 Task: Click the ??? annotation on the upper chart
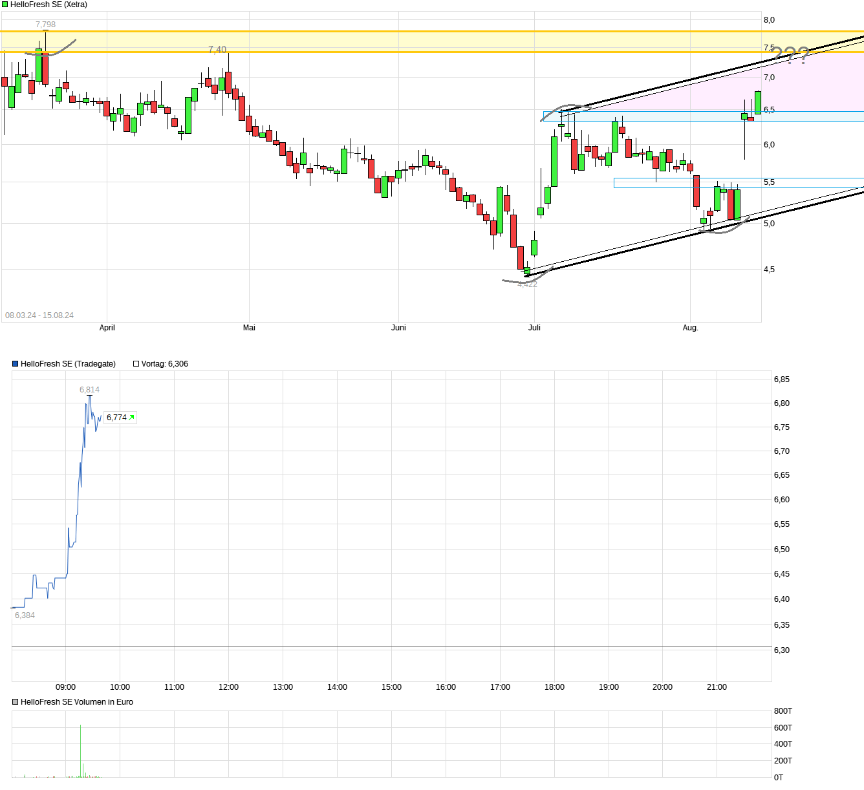790,56
